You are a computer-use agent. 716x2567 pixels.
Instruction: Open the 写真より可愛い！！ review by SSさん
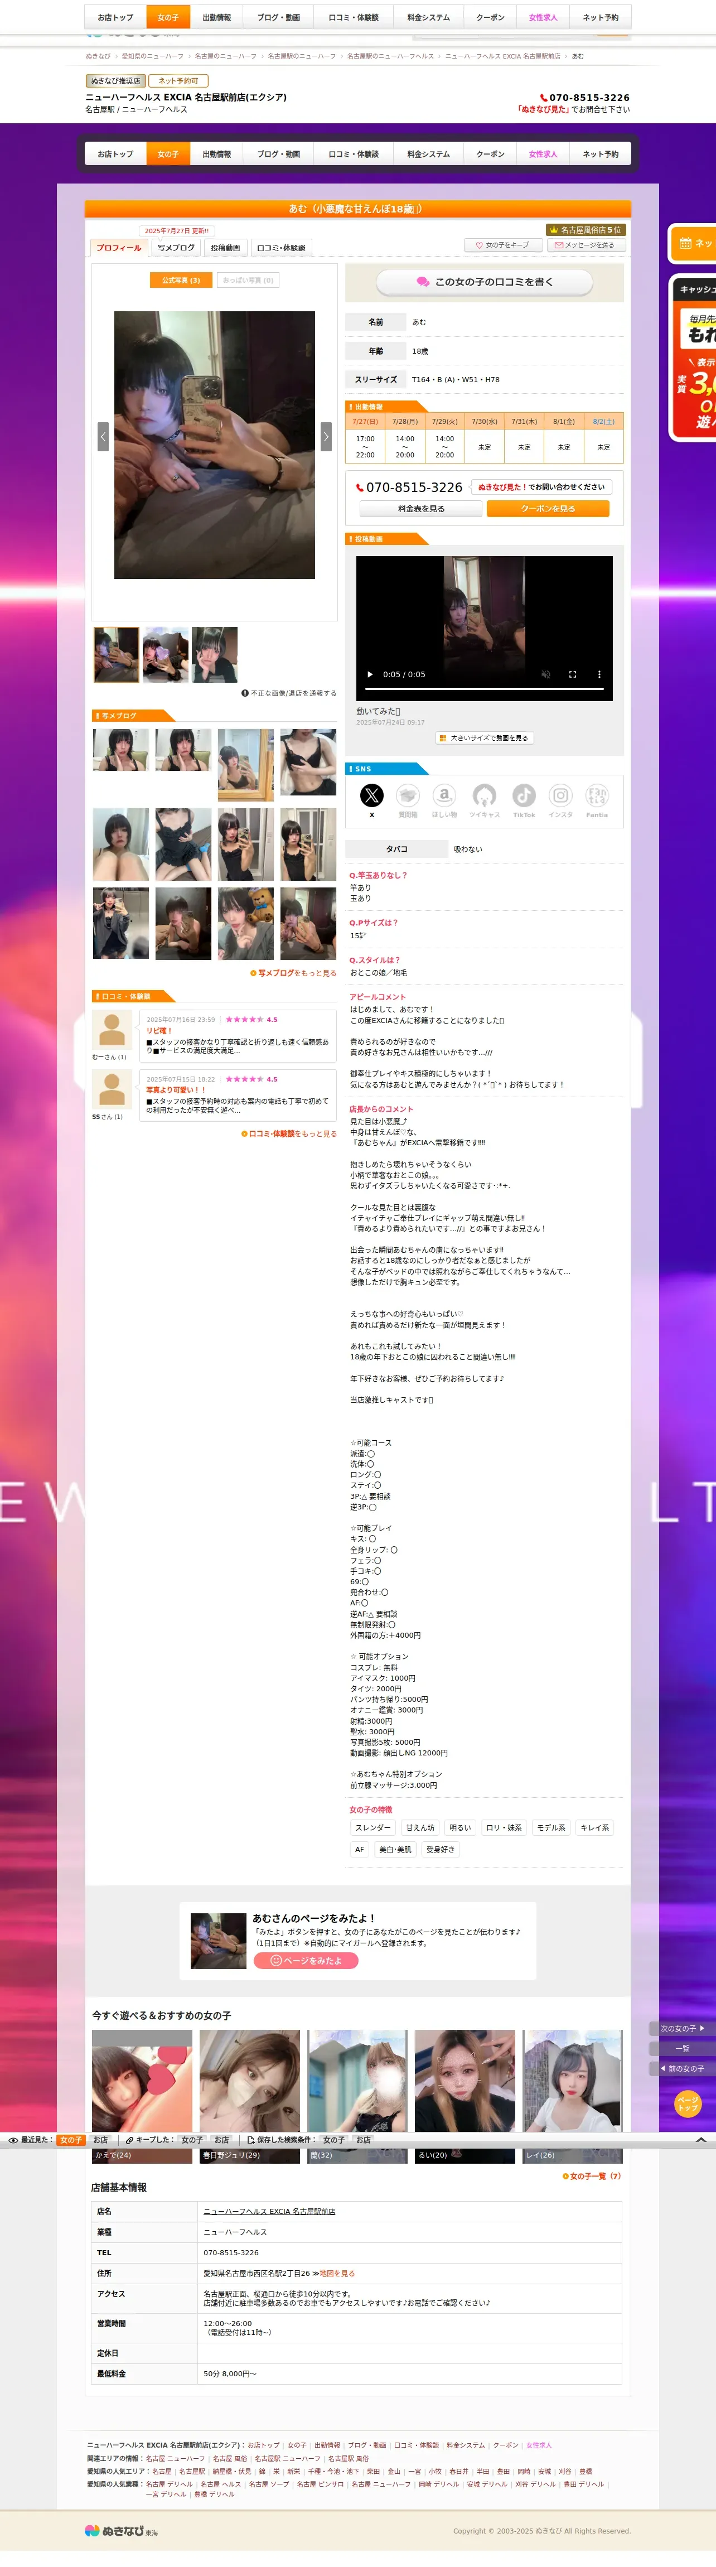coord(238,1095)
